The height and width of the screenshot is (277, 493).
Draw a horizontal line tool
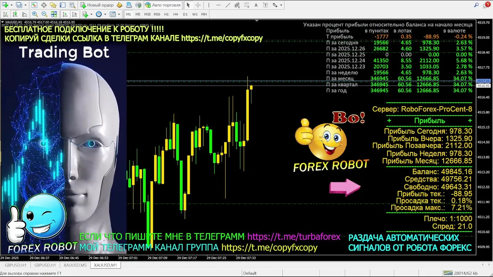tap(218, 5)
